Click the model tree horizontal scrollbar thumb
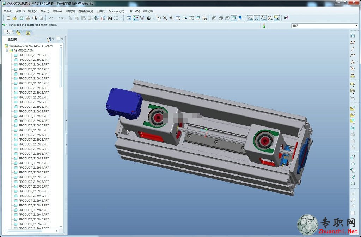 tap(25, 231)
